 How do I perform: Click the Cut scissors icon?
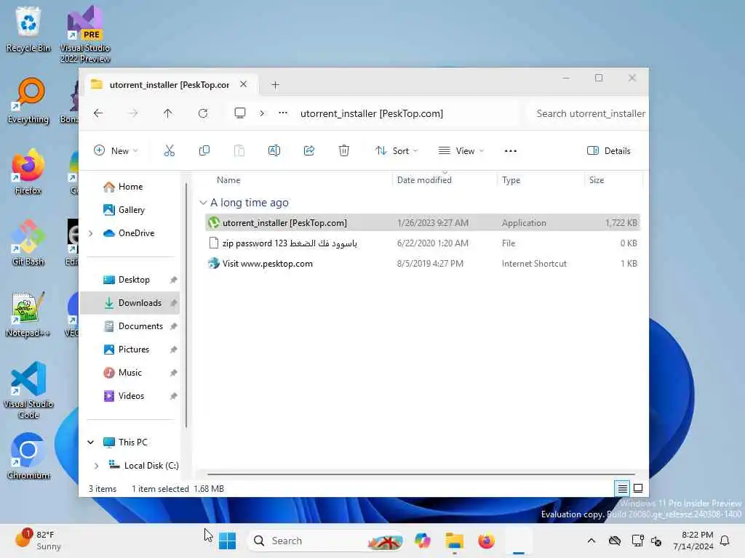click(x=169, y=151)
